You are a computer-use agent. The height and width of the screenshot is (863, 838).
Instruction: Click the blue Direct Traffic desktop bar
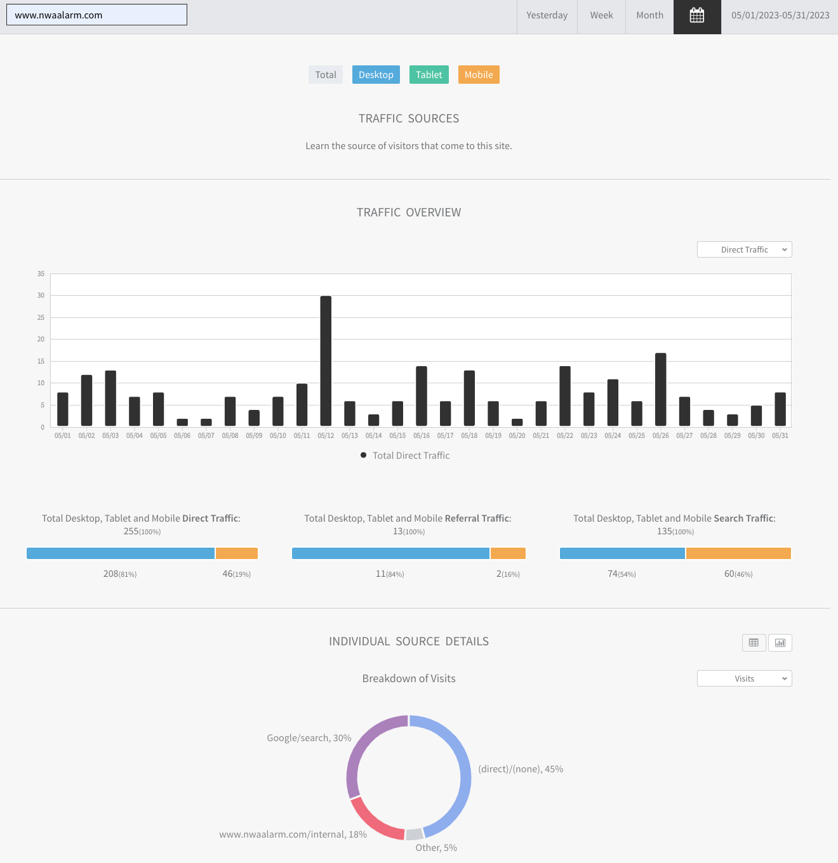pos(121,553)
